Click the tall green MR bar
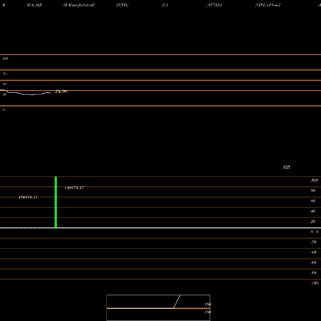The image size is (321, 321). point(56,202)
